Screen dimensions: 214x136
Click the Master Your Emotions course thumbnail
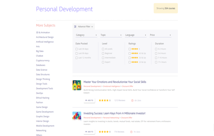77,85
